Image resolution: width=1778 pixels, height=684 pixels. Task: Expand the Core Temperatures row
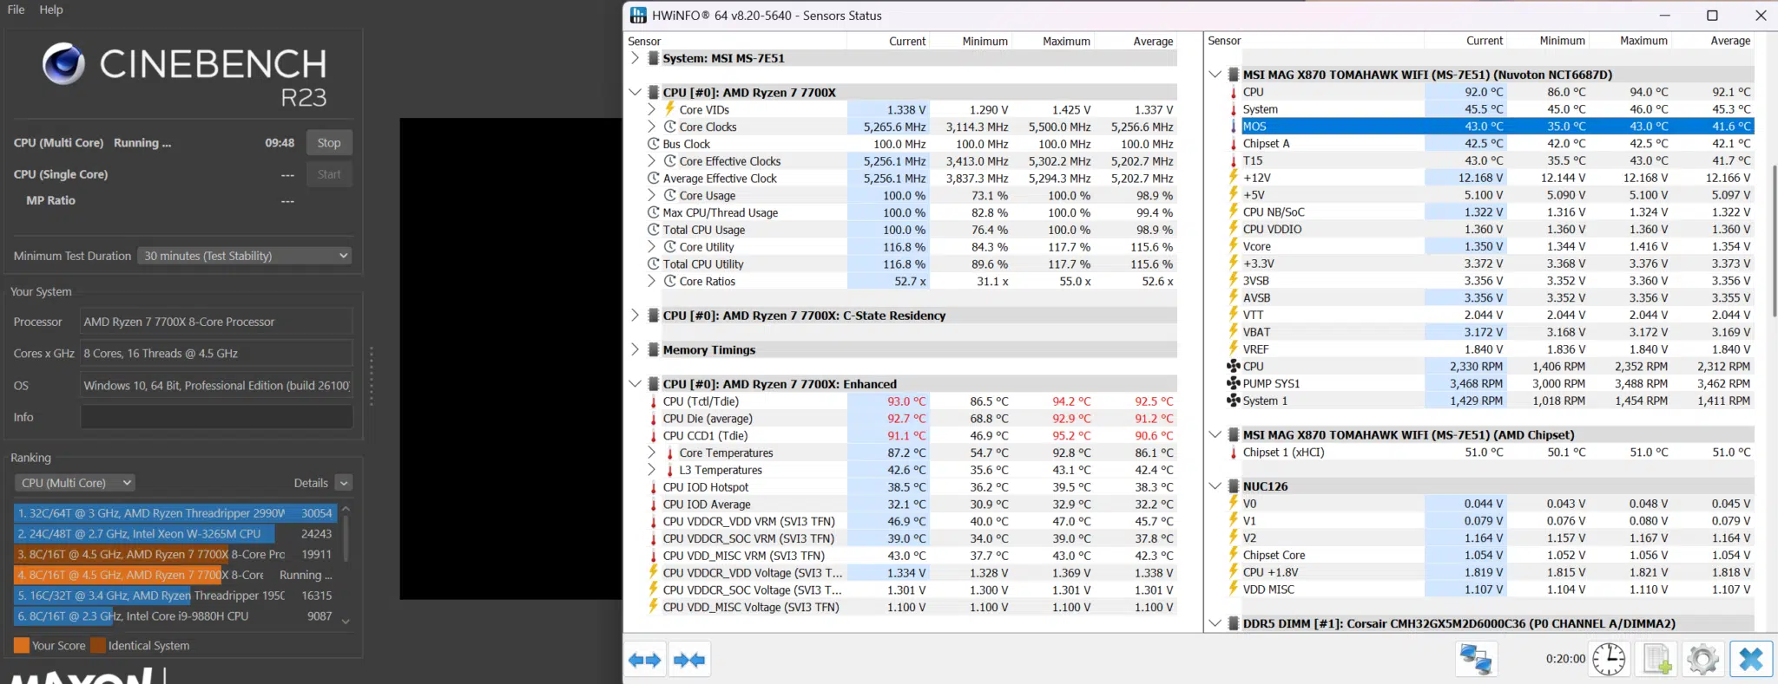651,453
